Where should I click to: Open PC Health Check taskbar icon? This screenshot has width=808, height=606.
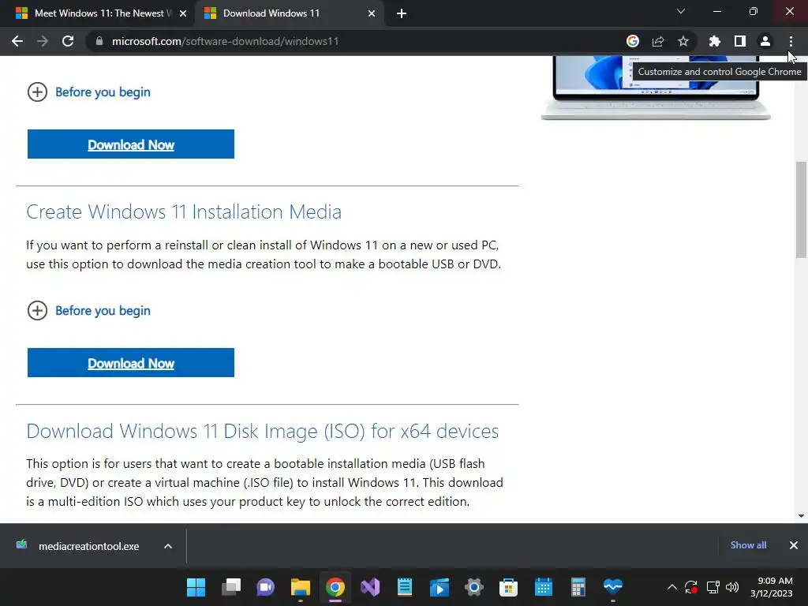point(612,587)
